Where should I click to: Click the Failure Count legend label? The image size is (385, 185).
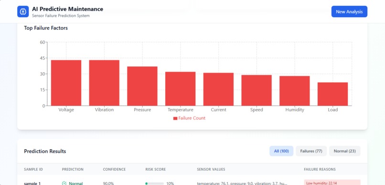[x=192, y=118]
